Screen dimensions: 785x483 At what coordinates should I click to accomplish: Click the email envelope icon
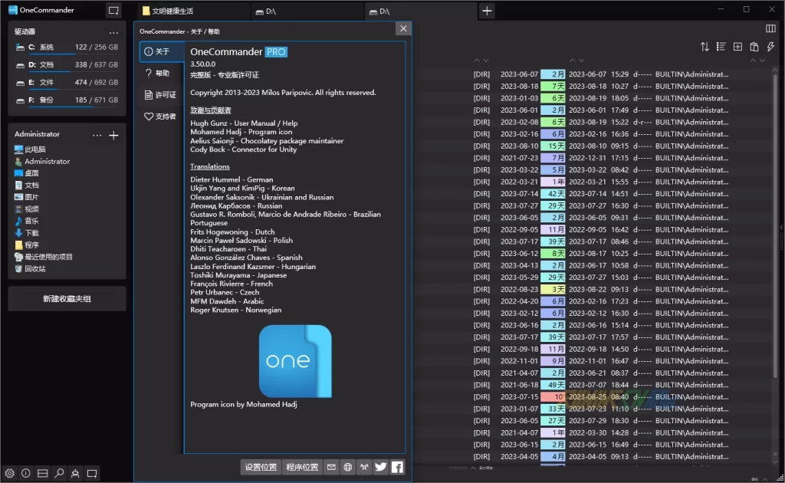(331, 467)
